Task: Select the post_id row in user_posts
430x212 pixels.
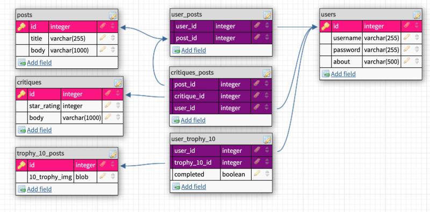Action: point(221,38)
